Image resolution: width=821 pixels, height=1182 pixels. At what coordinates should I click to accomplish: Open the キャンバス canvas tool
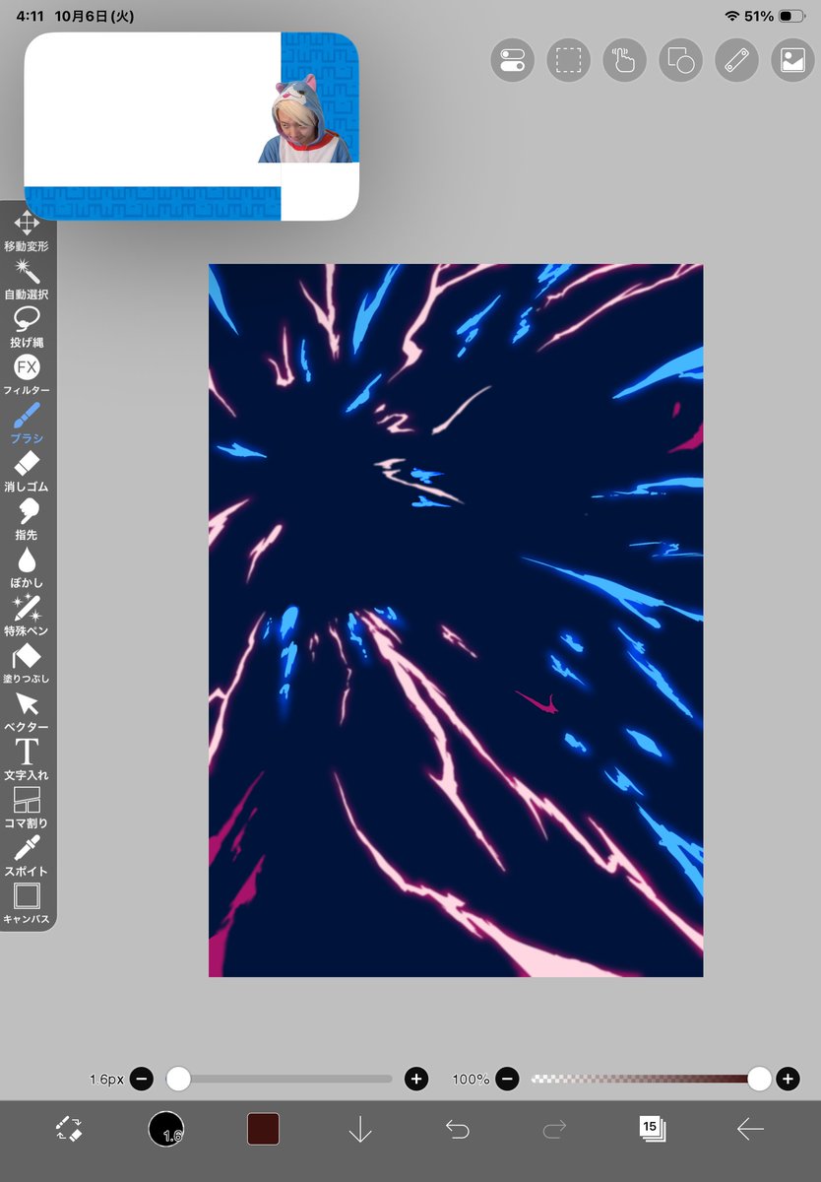click(x=27, y=904)
